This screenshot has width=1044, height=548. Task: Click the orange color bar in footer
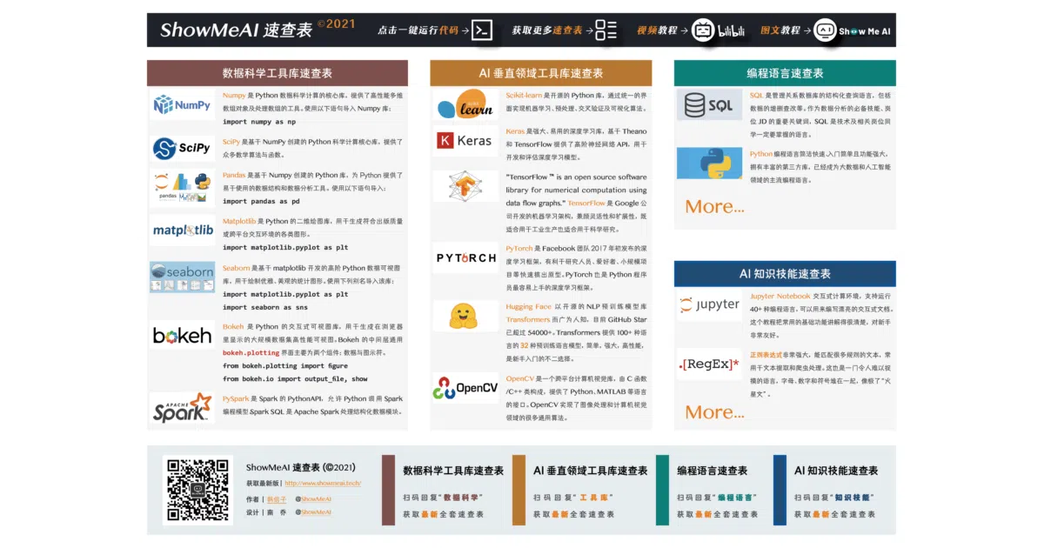[519, 490]
